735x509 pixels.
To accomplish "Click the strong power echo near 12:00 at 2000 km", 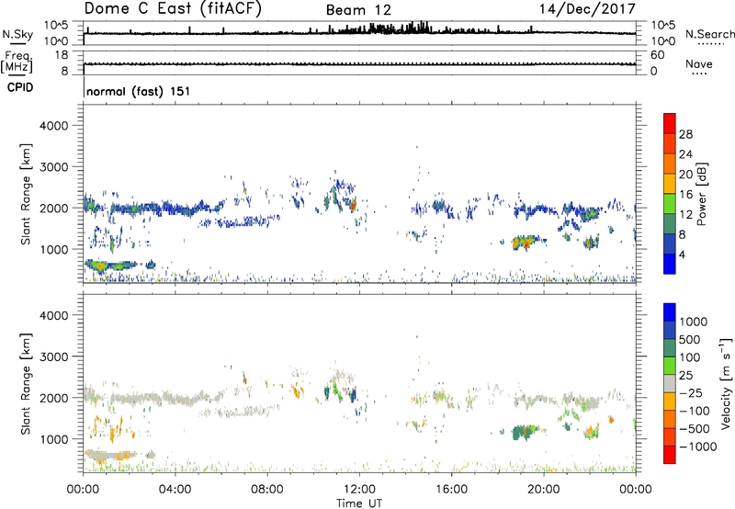I will (353, 205).
